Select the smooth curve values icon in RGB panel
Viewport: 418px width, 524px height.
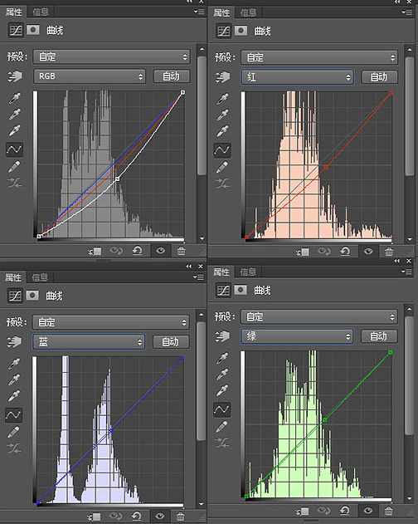pyautogui.click(x=14, y=183)
